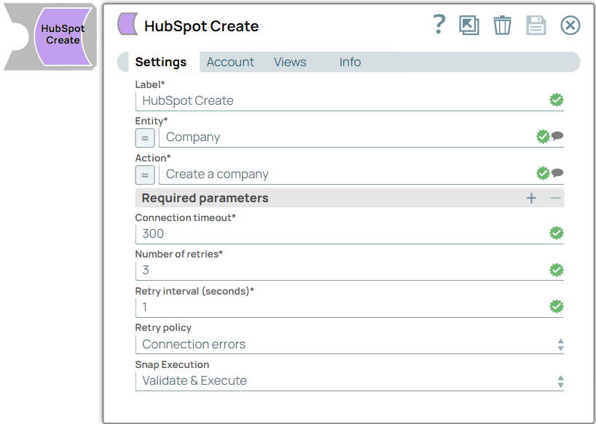
Task: Toggle expression mode for Action field
Action: 145,175
